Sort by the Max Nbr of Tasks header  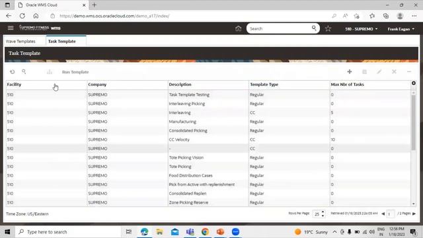point(348,85)
